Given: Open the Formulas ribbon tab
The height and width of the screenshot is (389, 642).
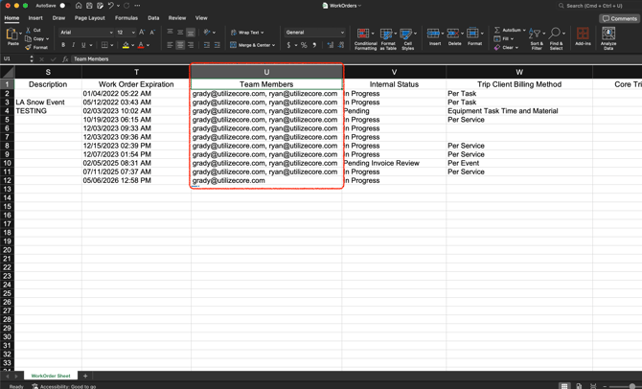Looking at the screenshot, I should pos(126,18).
